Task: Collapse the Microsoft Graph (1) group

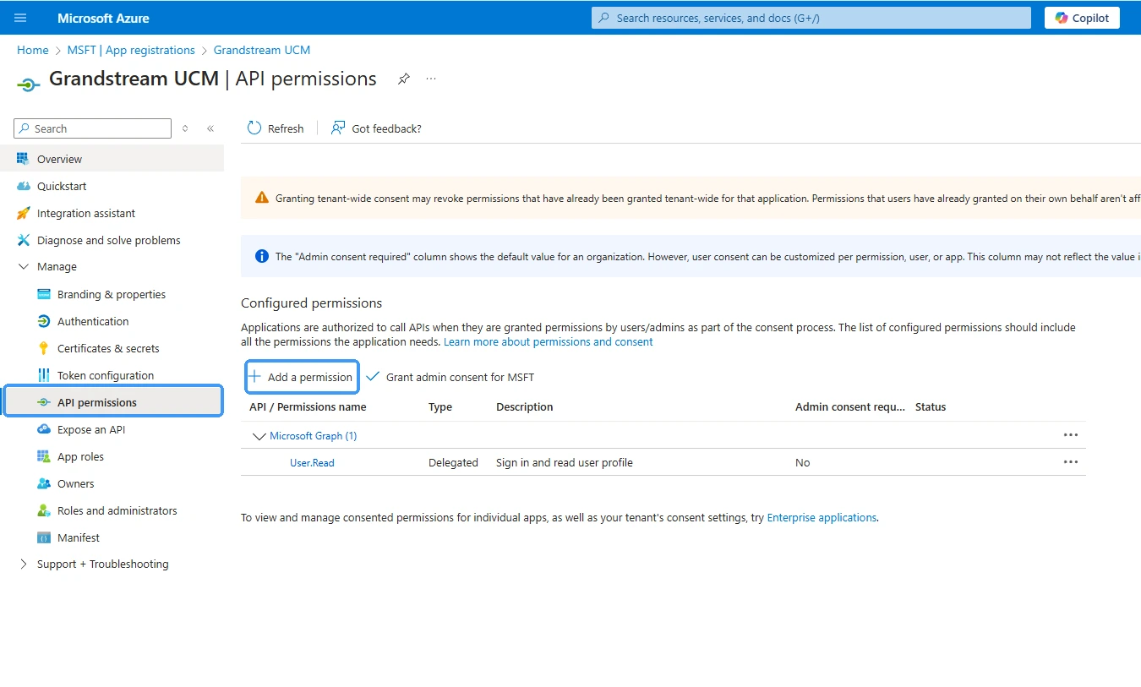Action: [259, 436]
